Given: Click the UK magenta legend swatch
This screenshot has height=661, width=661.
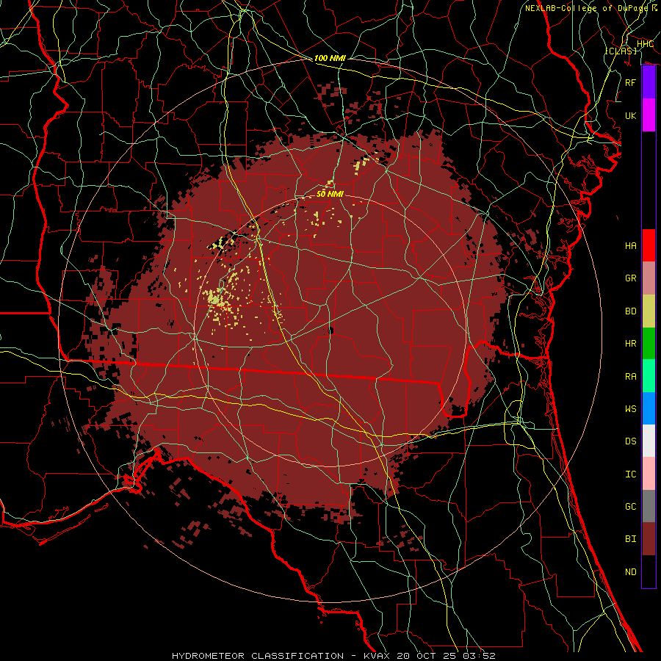Looking at the screenshot, I should pos(649,115).
